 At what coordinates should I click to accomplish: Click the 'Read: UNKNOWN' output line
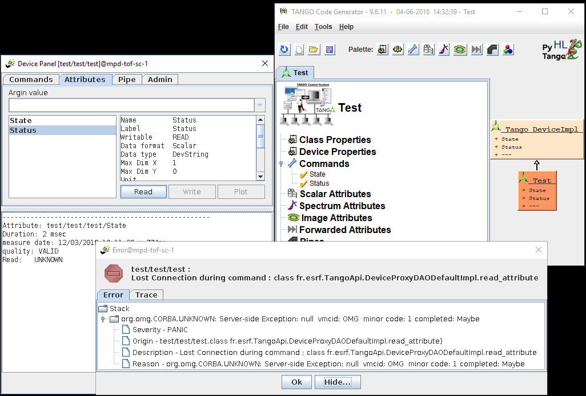coord(33,260)
